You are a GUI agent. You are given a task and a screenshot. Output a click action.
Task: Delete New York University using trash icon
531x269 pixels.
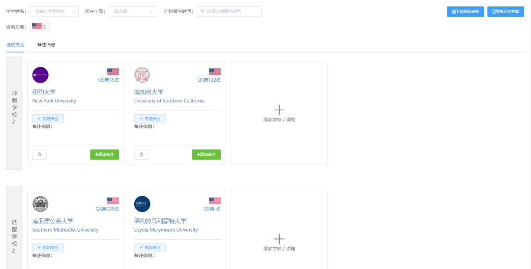point(39,154)
